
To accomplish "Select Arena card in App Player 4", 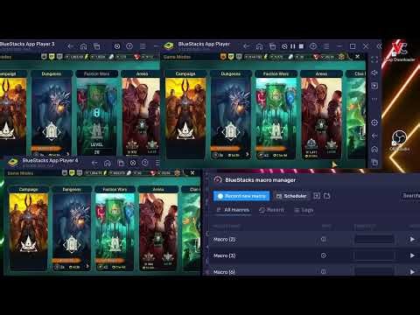I will click(157, 228).
